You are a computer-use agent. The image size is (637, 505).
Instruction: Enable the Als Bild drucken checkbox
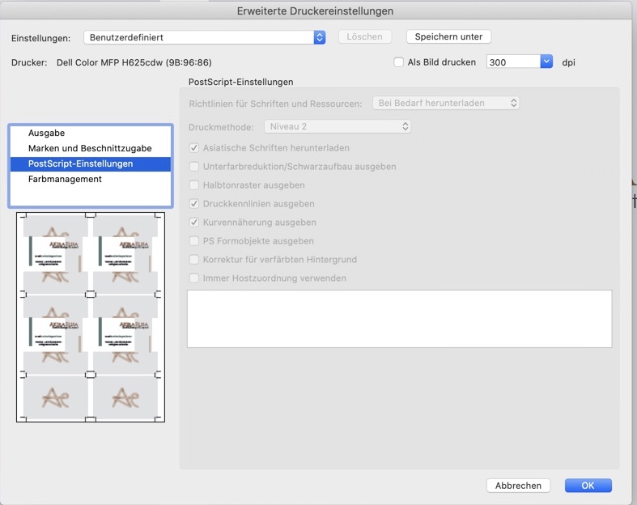pyautogui.click(x=398, y=62)
